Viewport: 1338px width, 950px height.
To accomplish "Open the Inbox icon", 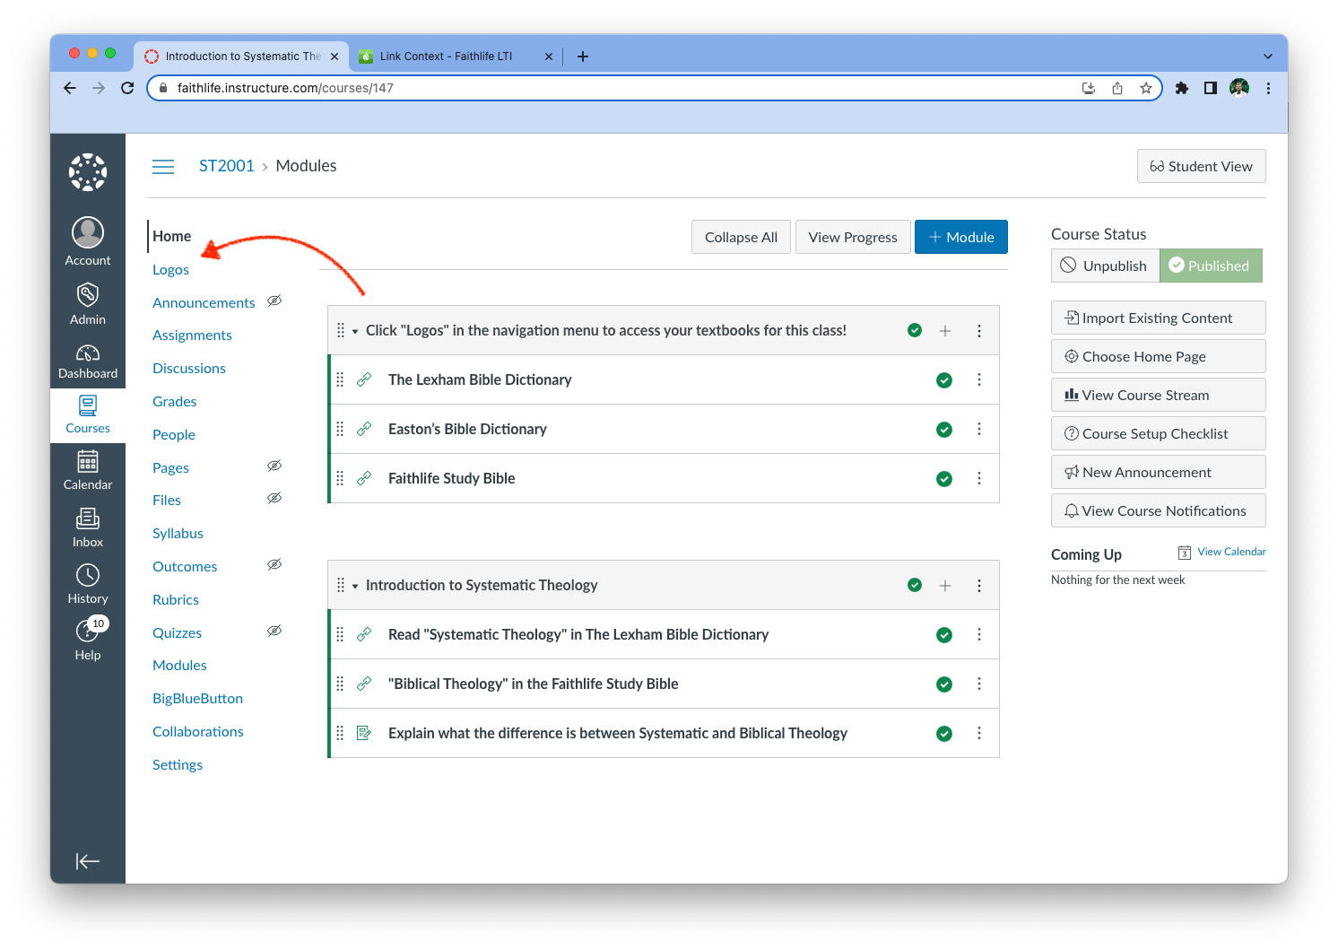I will pos(88,527).
